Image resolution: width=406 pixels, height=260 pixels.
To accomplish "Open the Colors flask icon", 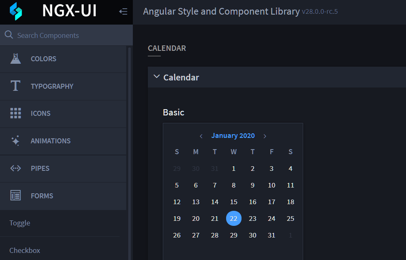I will tap(15, 59).
